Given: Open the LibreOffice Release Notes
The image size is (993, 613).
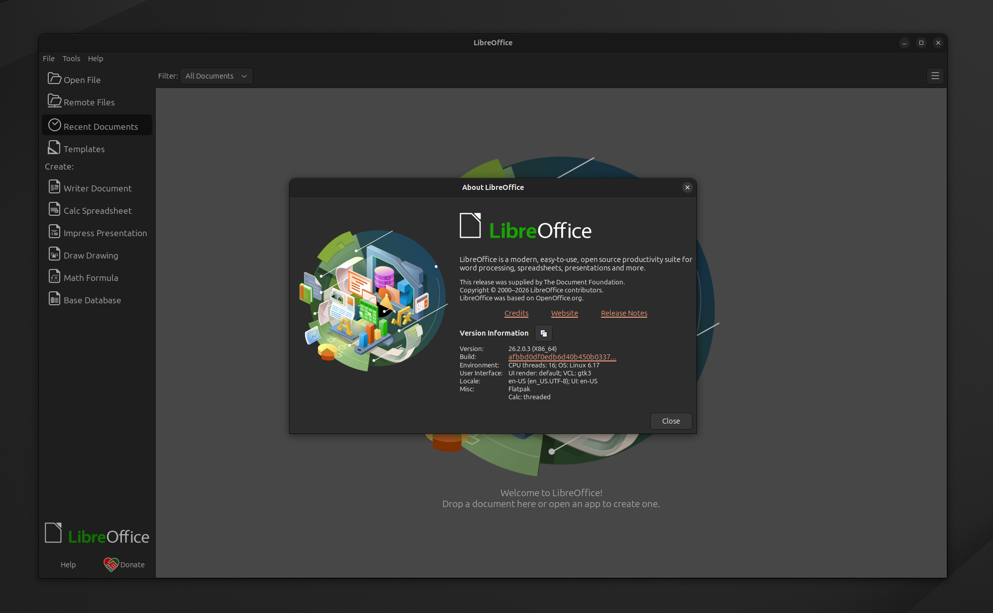Looking at the screenshot, I should pos(624,313).
